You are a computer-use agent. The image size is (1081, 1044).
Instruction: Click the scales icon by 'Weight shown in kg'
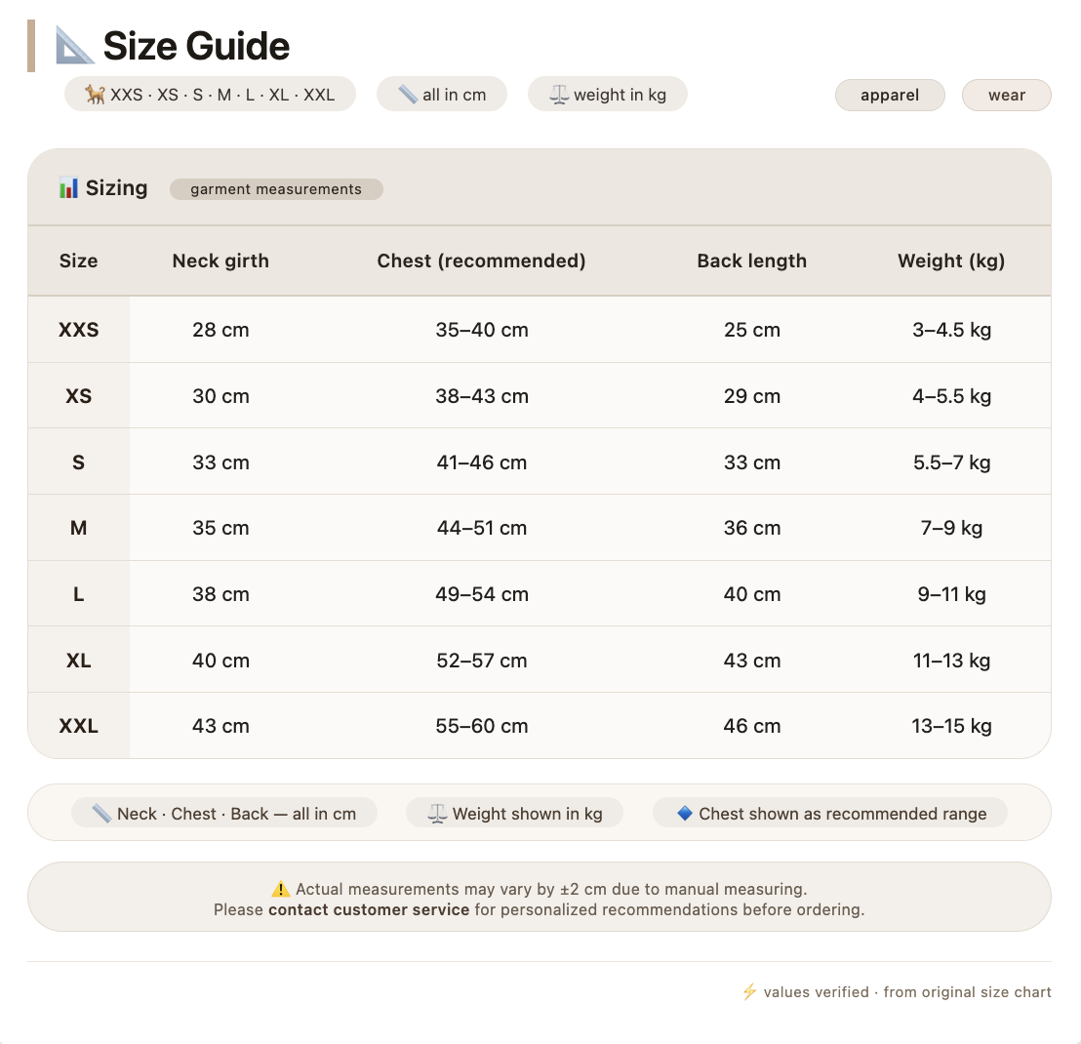(438, 814)
